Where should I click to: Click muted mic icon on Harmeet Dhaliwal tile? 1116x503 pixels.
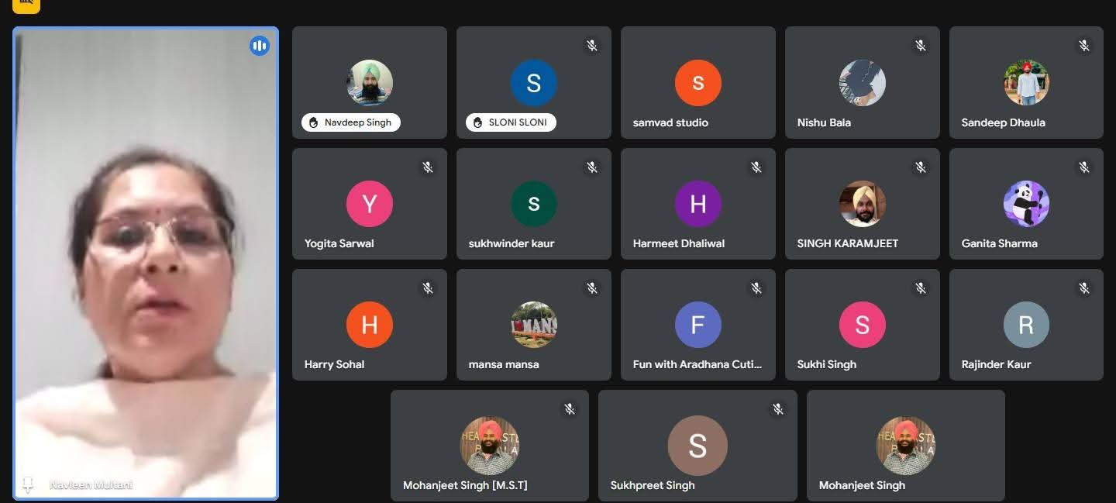point(756,167)
